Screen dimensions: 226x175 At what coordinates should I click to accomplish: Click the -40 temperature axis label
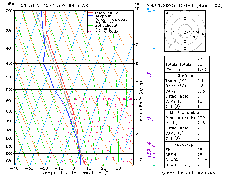point(14,168)
